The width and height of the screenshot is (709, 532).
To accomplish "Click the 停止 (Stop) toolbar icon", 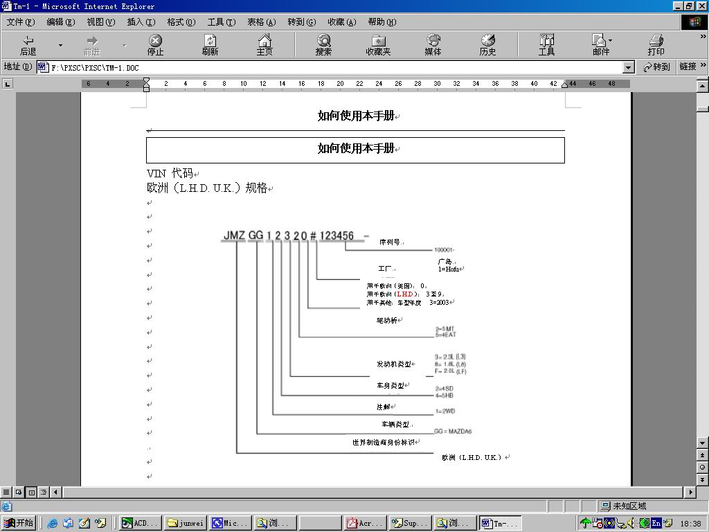I will point(155,45).
